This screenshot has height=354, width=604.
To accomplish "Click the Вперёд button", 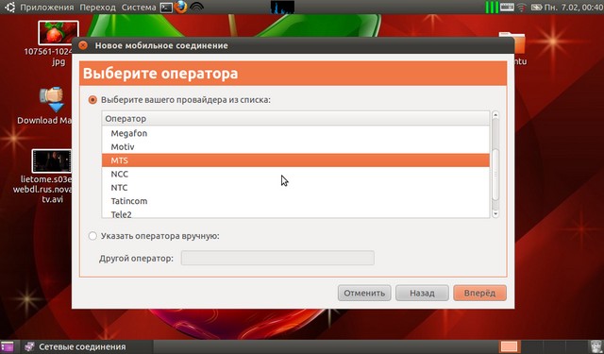I will pos(480,294).
